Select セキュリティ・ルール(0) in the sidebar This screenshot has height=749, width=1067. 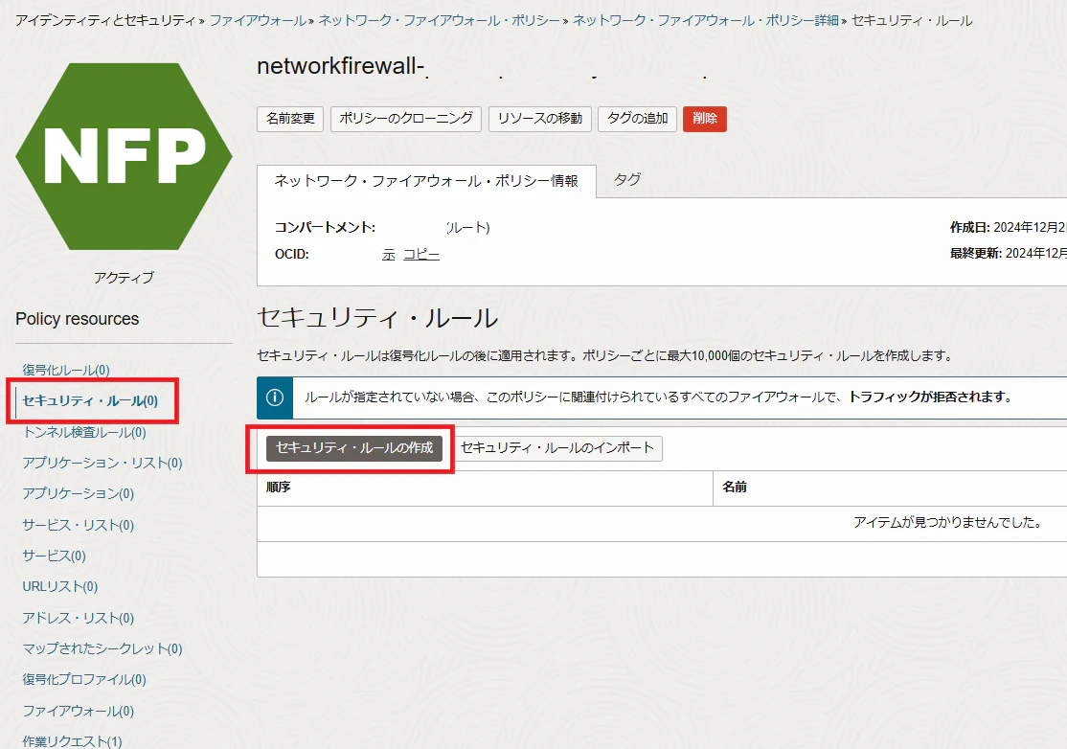tap(90, 400)
